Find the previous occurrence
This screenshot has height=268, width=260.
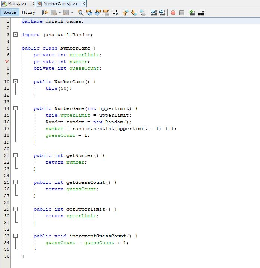point(89,12)
